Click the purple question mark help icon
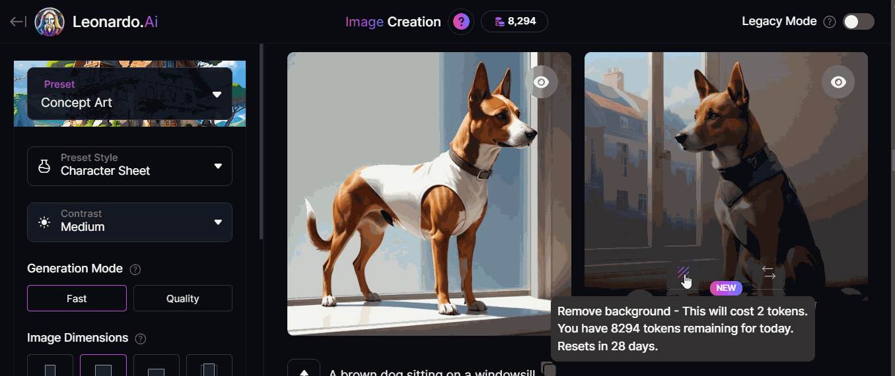Screen dimensions: 895x376 click(461, 22)
